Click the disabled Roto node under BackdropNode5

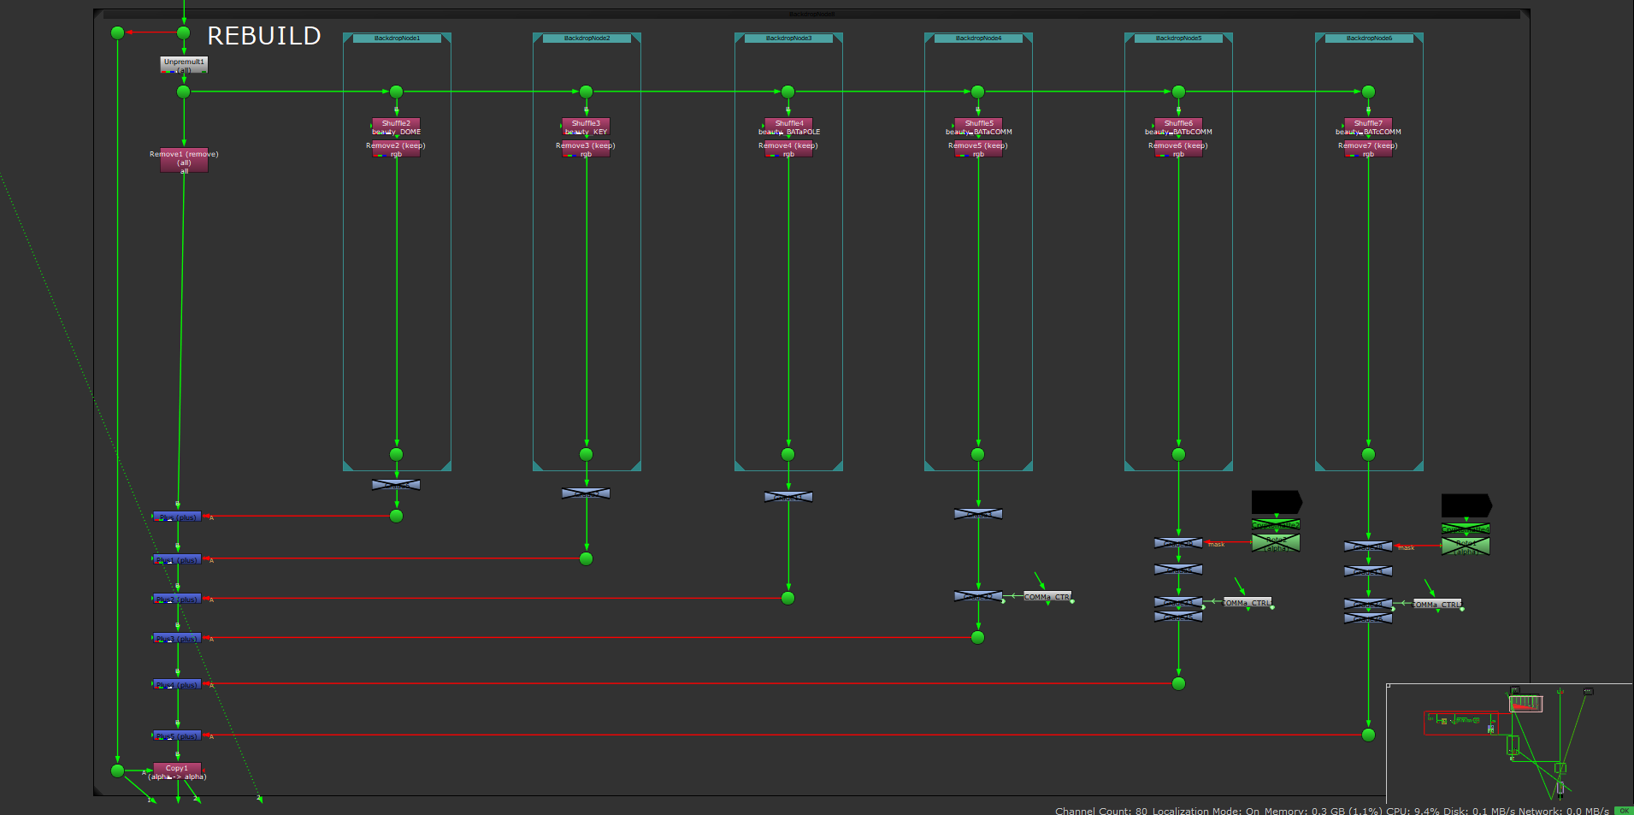(x=1276, y=542)
